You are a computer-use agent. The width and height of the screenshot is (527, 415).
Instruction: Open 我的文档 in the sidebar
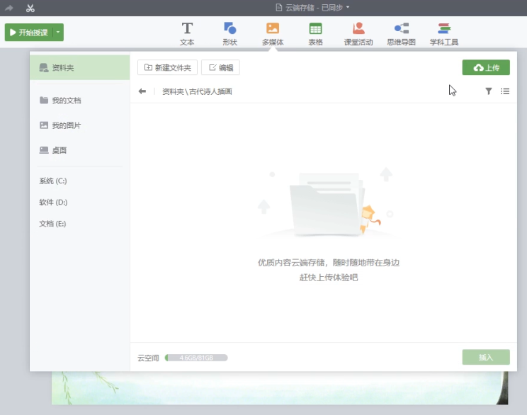pos(67,101)
